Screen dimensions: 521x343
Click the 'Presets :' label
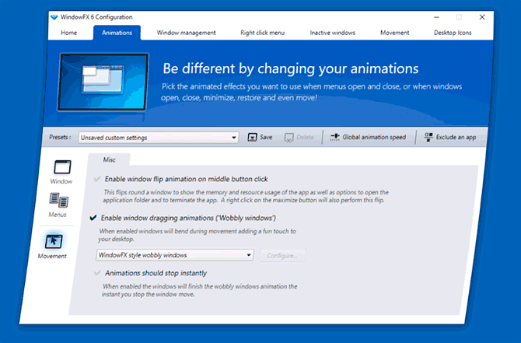coord(60,137)
